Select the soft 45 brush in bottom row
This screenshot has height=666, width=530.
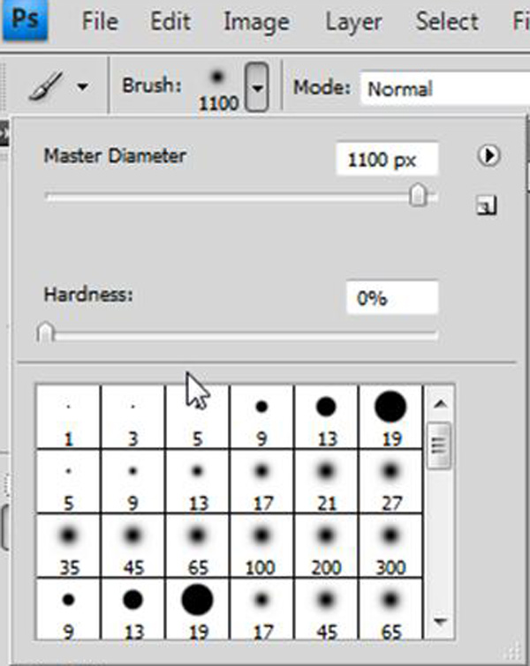coord(326,609)
